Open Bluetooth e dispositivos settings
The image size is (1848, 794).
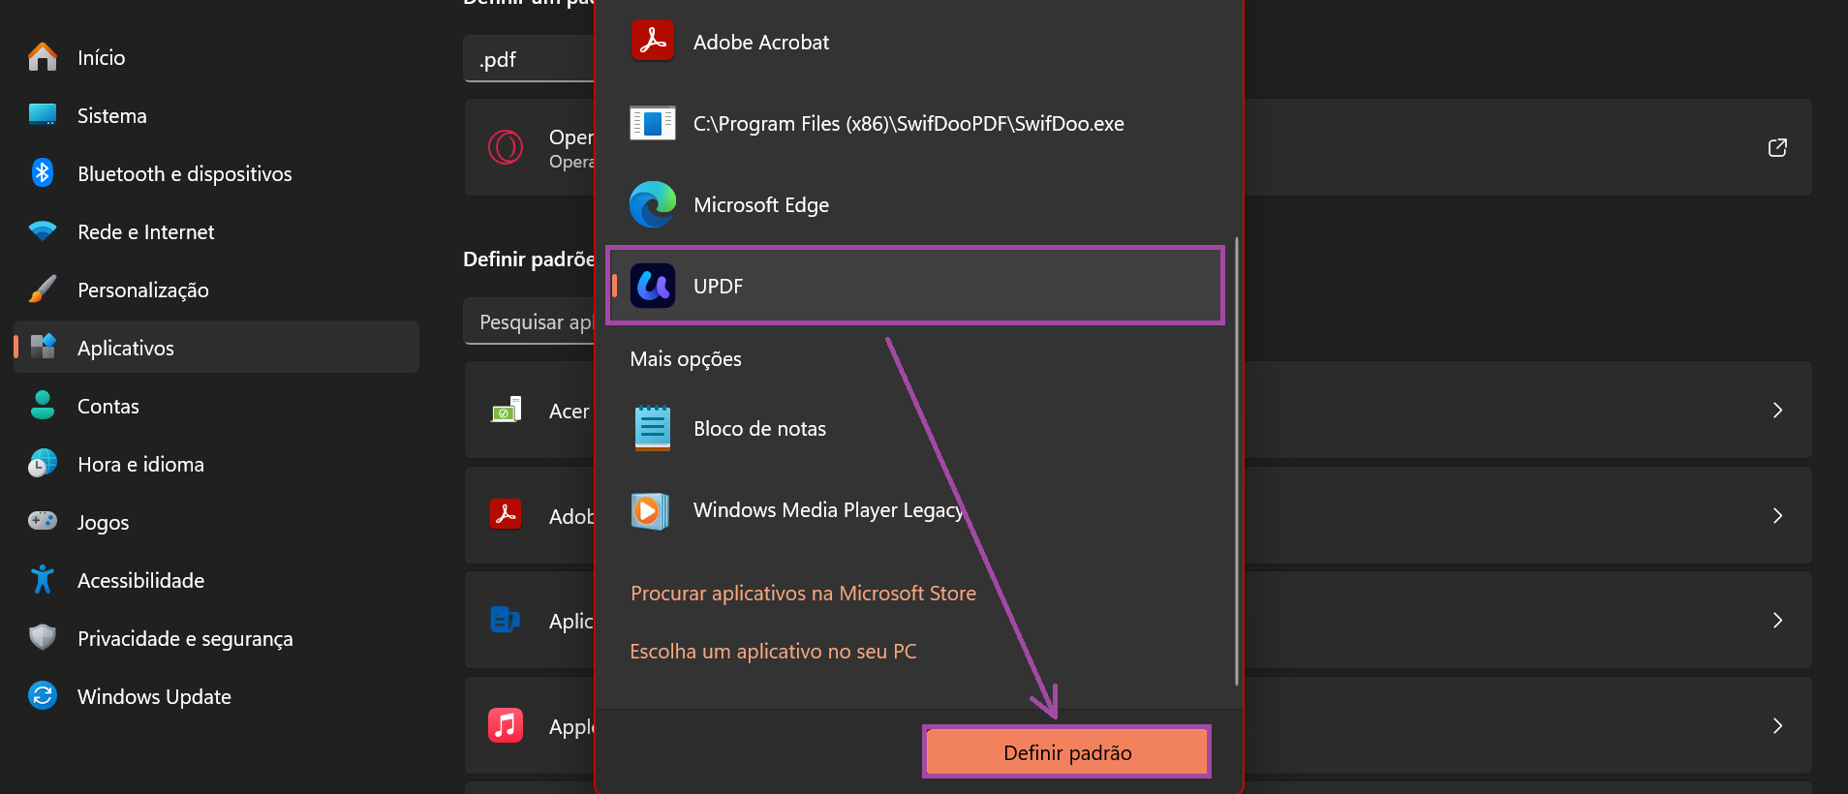pyautogui.click(x=217, y=173)
